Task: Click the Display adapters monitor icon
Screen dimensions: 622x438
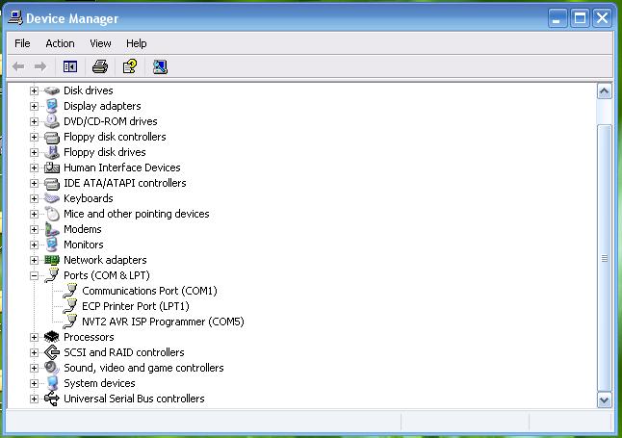Action: point(52,106)
